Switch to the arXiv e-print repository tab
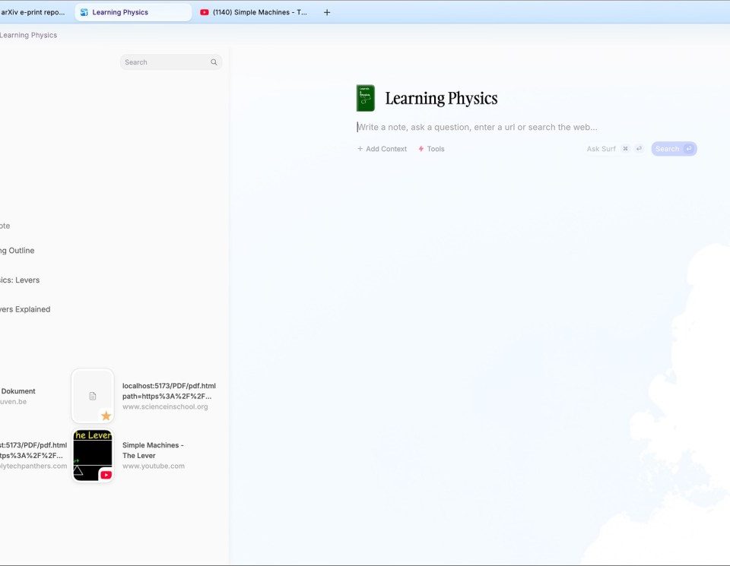The height and width of the screenshot is (566, 730). click(33, 12)
